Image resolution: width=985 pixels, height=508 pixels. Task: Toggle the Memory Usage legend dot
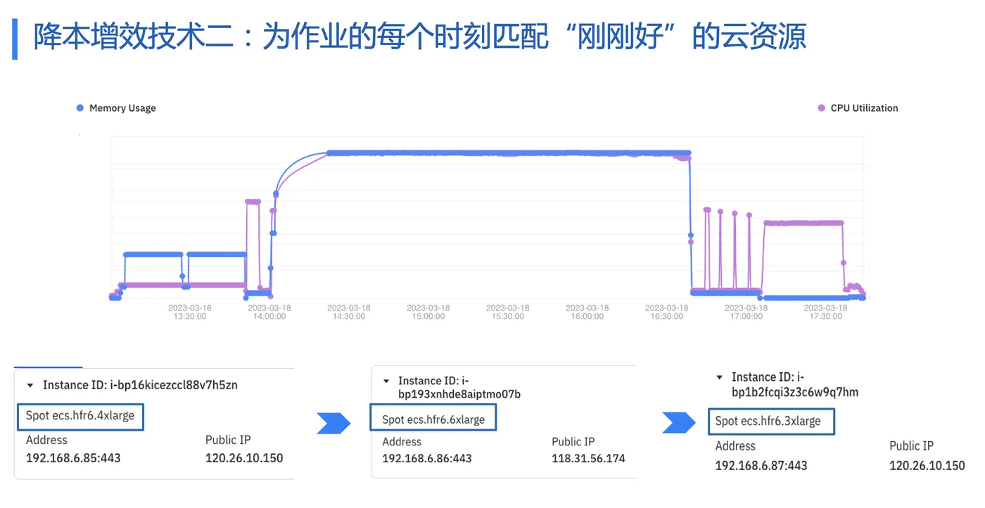click(80, 108)
